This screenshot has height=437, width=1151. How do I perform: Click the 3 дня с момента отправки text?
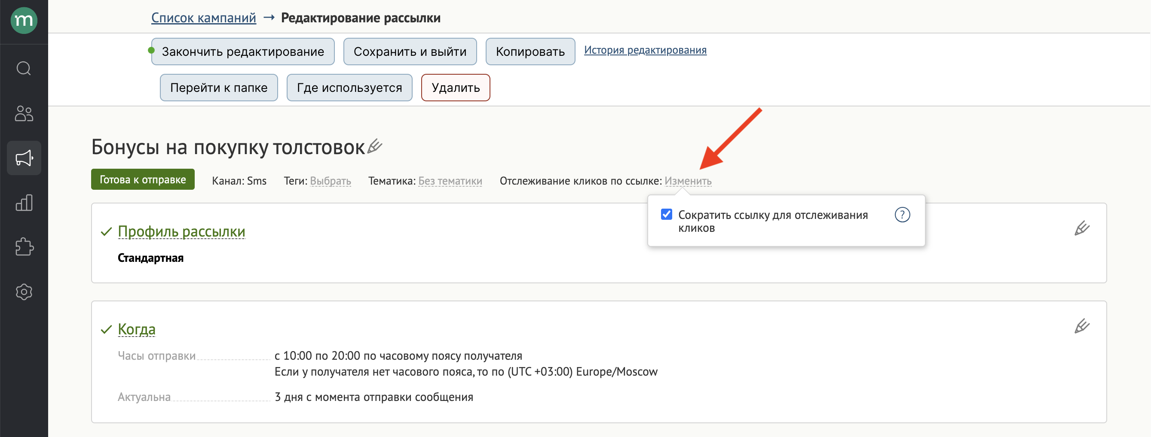click(373, 397)
